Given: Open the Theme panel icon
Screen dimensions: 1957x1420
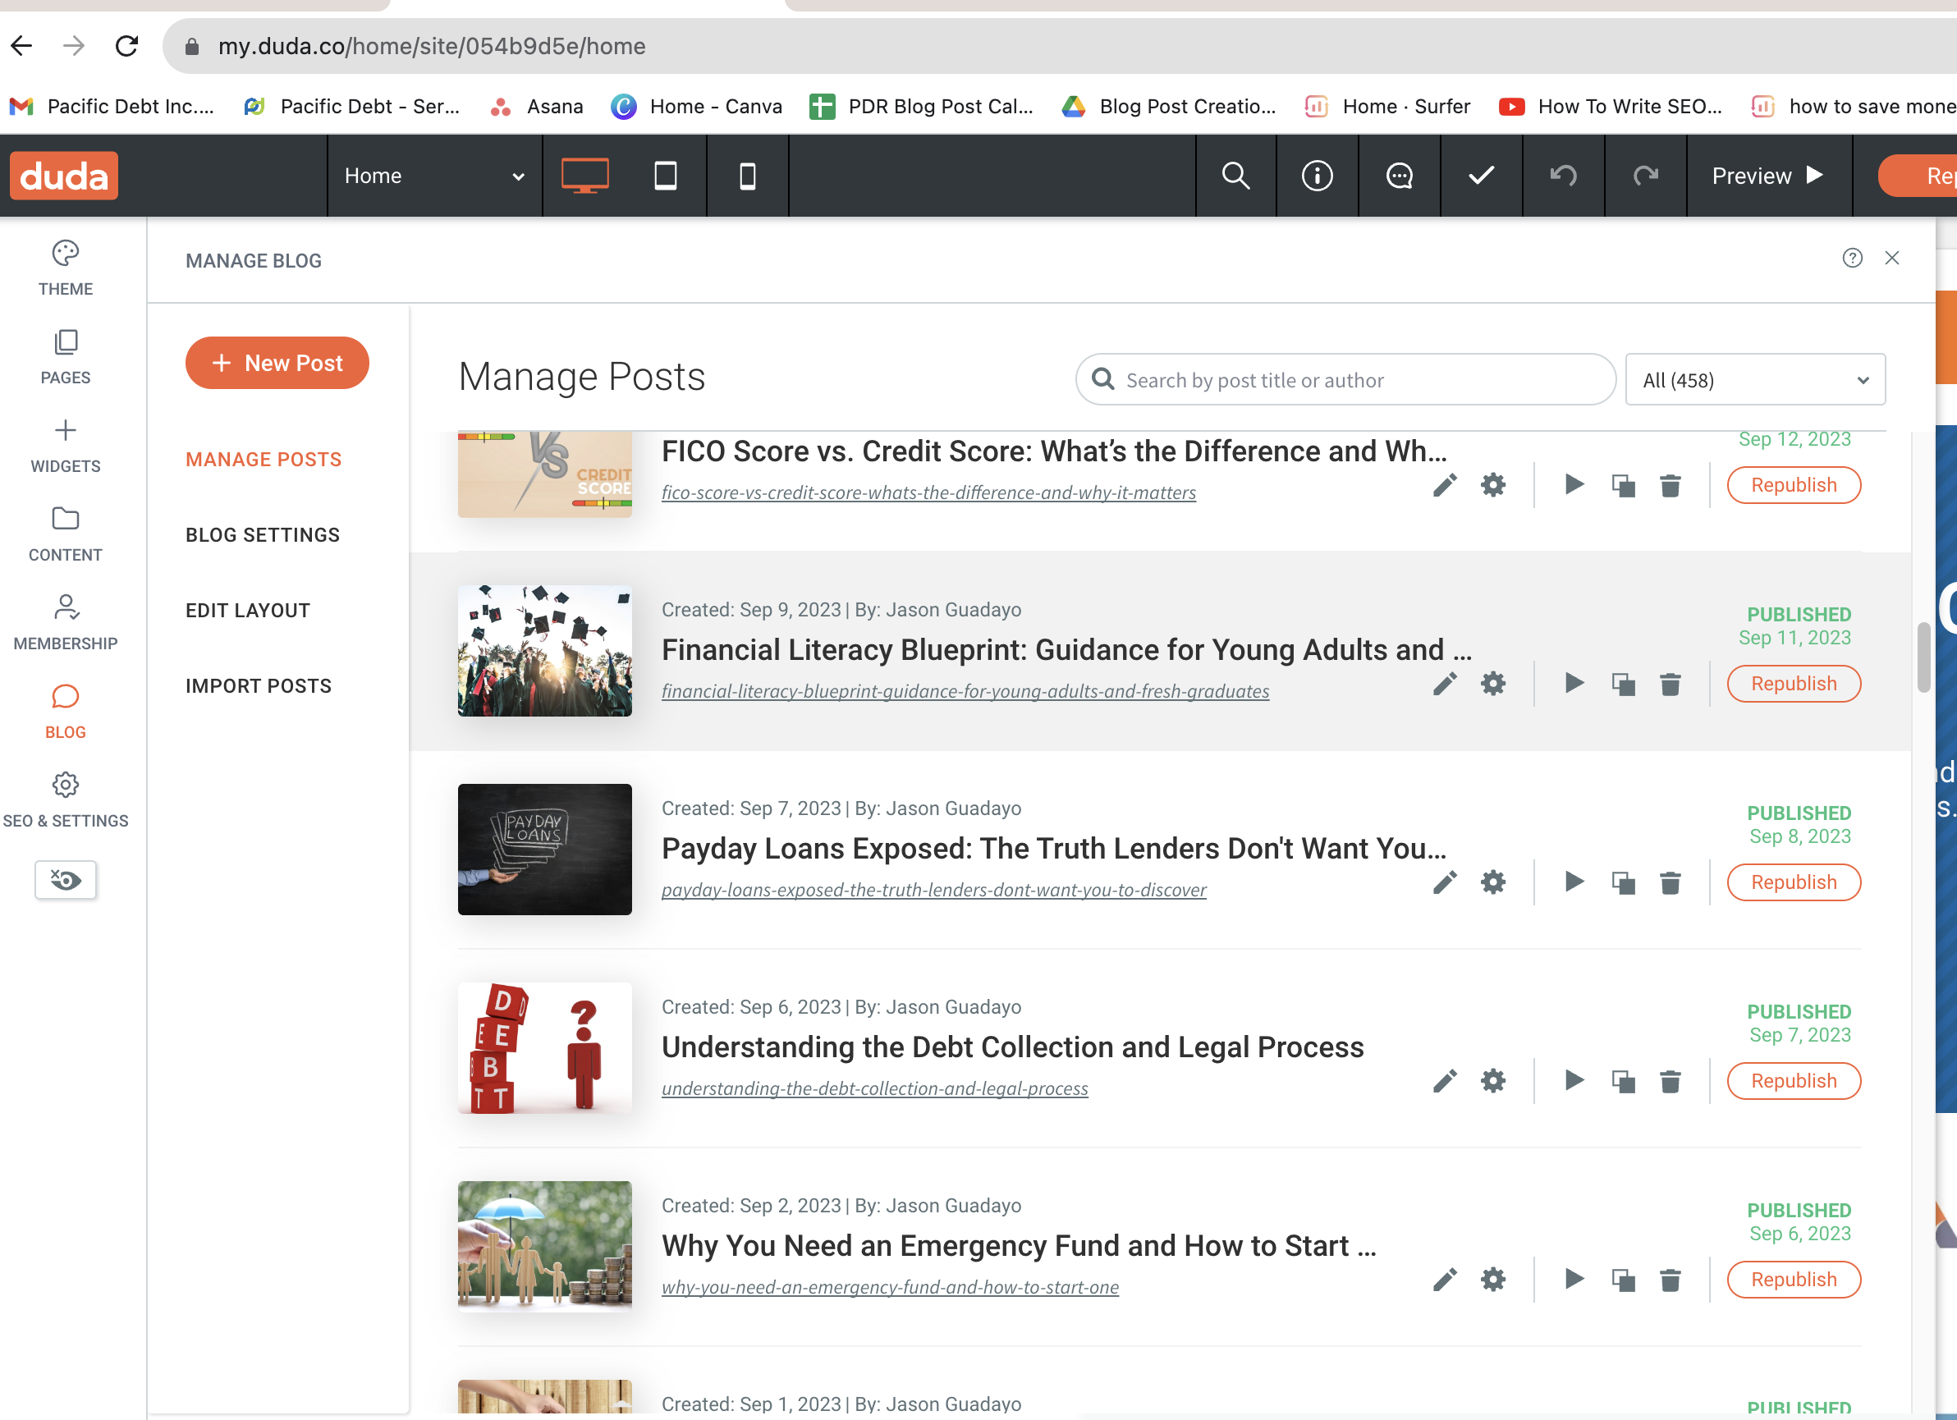Looking at the screenshot, I should tap(65, 254).
